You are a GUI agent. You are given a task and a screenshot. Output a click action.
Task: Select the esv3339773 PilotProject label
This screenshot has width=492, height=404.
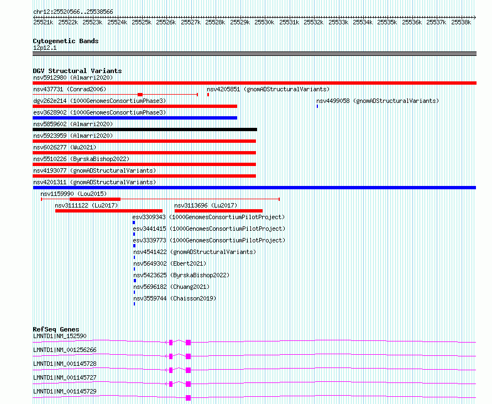click(x=209, y=240)
